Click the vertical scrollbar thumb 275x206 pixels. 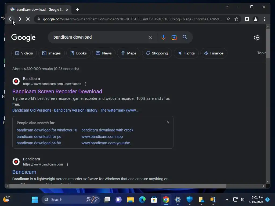[x=268, y=43]
